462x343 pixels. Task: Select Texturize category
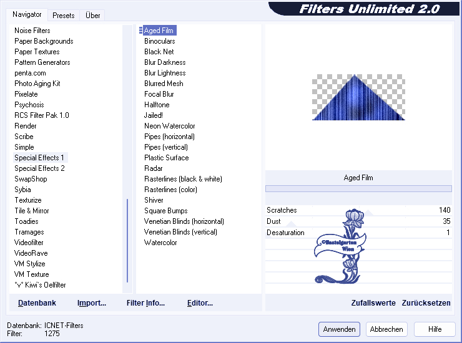(x=28, y=200)
